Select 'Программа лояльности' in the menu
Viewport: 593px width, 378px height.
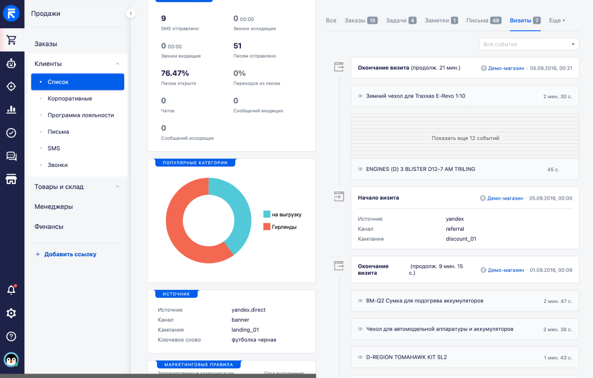coord(81,115)
